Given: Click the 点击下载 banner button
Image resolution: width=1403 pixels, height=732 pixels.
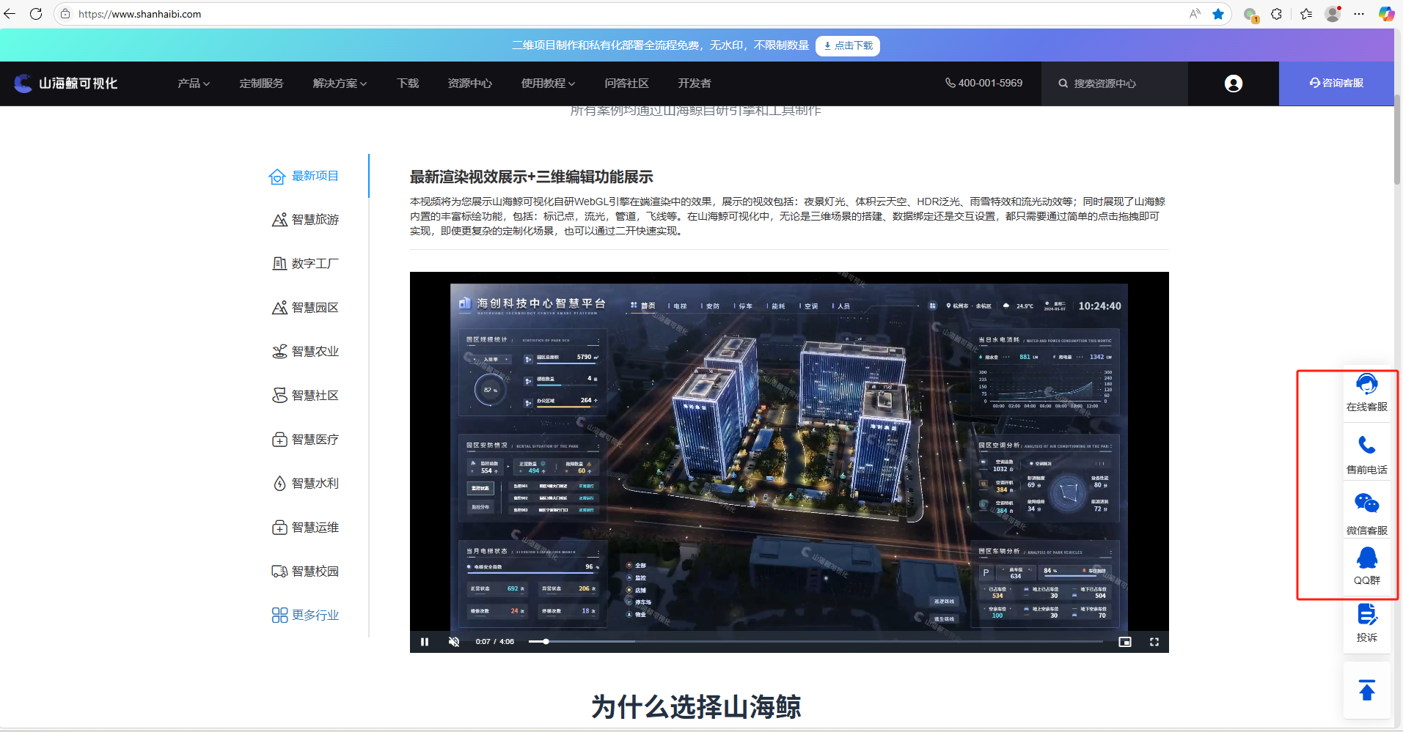Looking at the screenshot, I should point(848,45).
